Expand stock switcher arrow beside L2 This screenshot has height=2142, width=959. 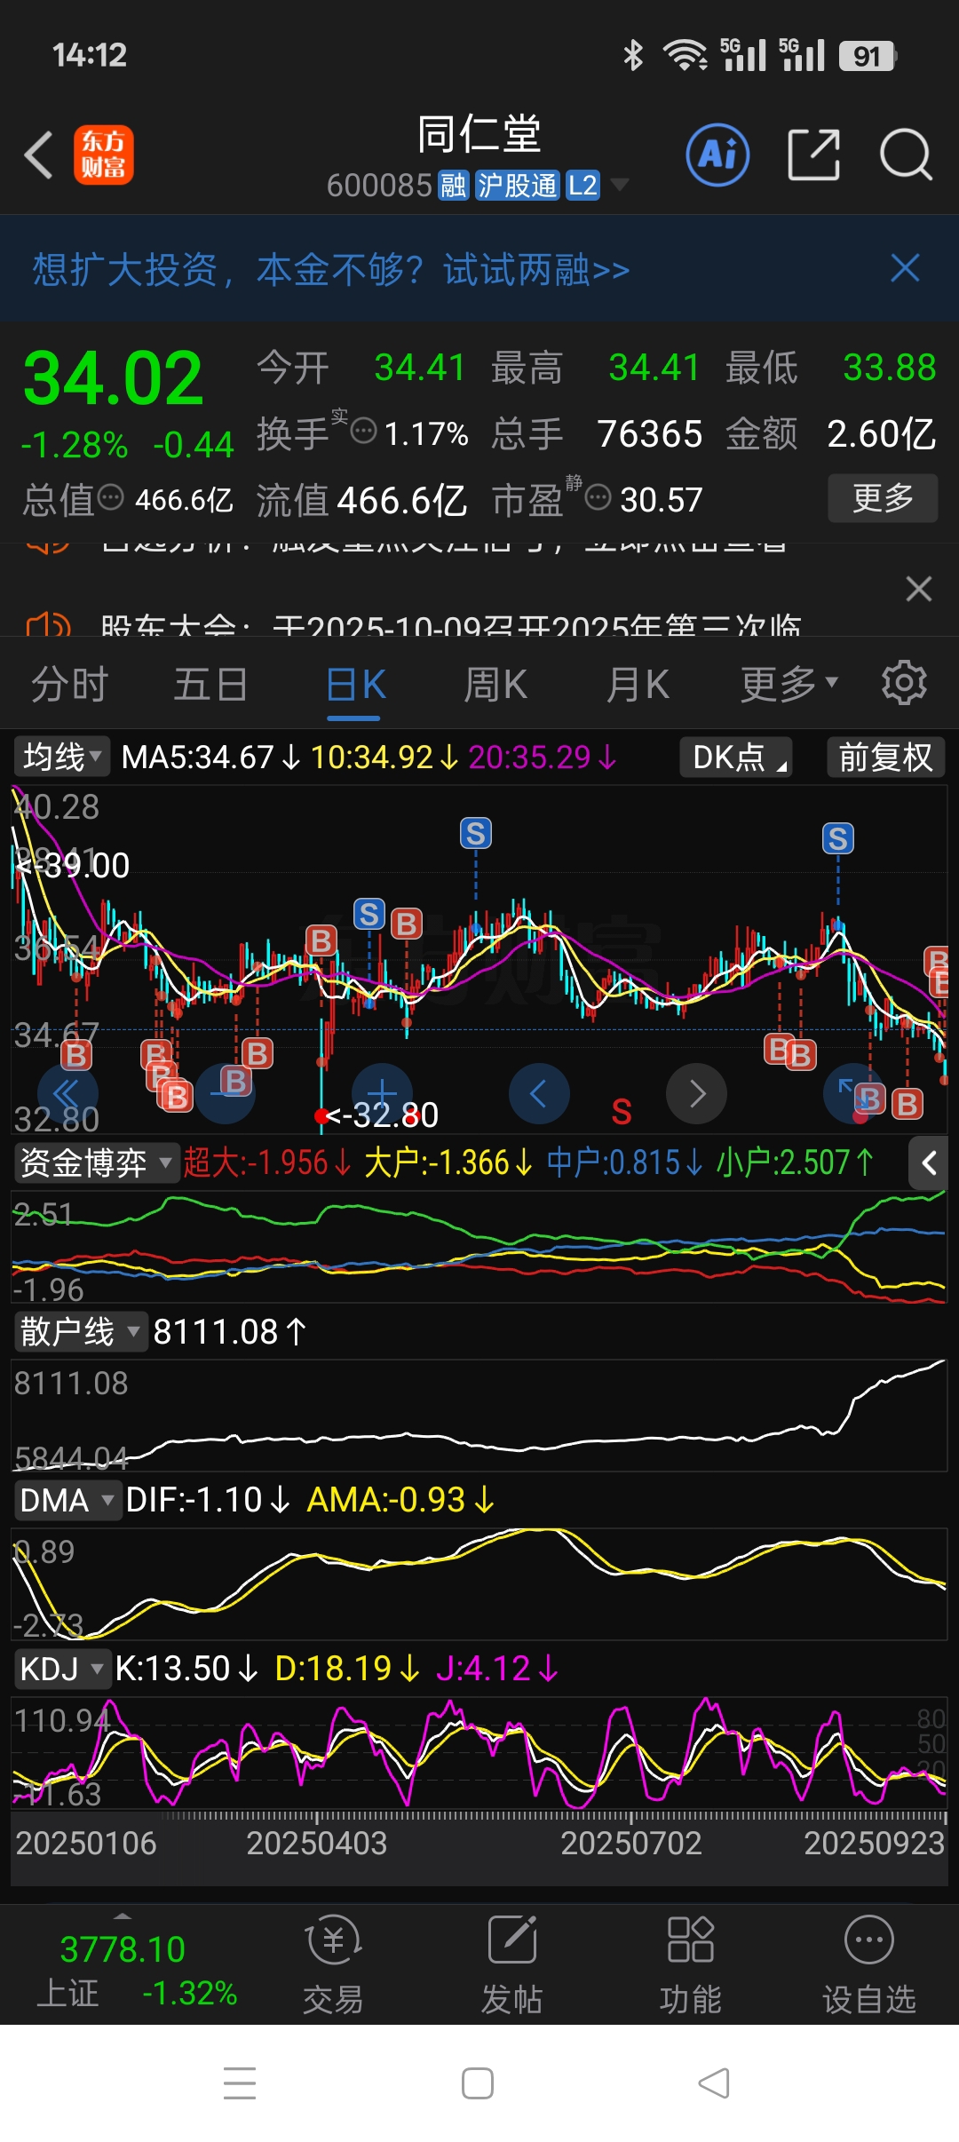620,185
